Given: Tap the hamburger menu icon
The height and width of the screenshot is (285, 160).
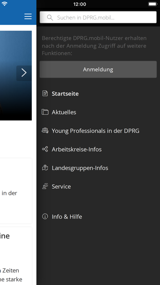Looking at the screenshot, I should click(28, 16).
